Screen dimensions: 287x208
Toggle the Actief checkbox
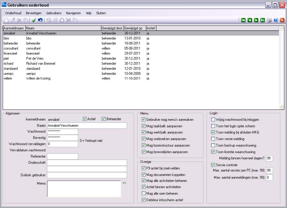85,119
